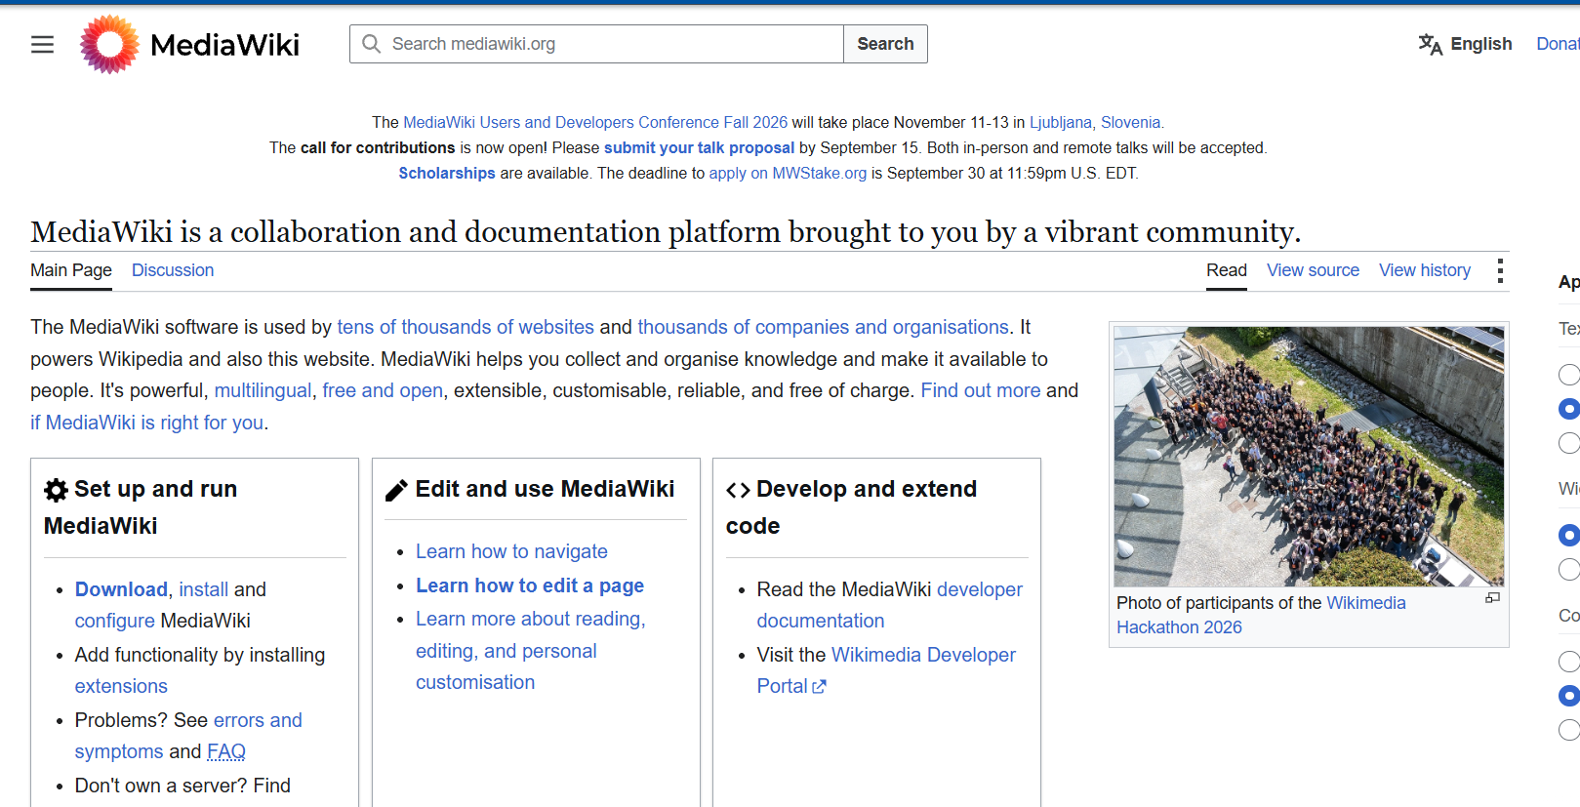Click the magnifier icon in search box
Image resolution: width=1580 pixels, height=807 pixels.
(371, 44)
